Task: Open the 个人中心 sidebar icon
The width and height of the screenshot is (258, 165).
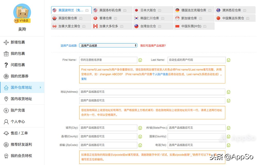Action: [6, 122]
